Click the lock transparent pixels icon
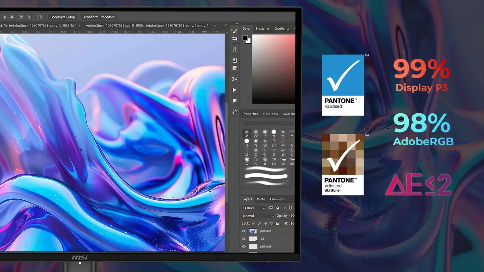The height and width of the screenshot is (272, 484). 253,223
